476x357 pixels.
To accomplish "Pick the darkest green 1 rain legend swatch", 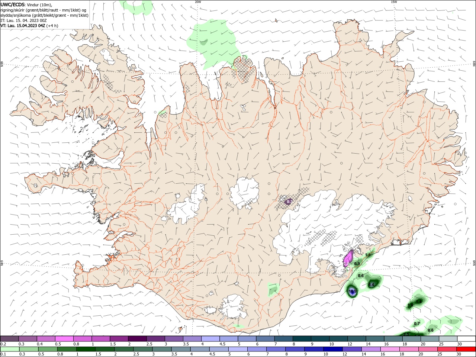I will tap(86, 349).
